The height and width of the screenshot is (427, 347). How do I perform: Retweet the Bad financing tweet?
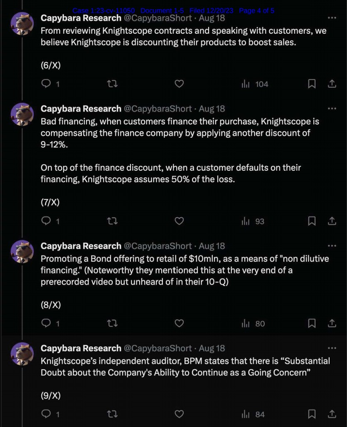[112, 221]
